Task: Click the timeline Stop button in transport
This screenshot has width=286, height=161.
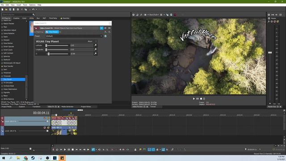Action: coord(72,149)
